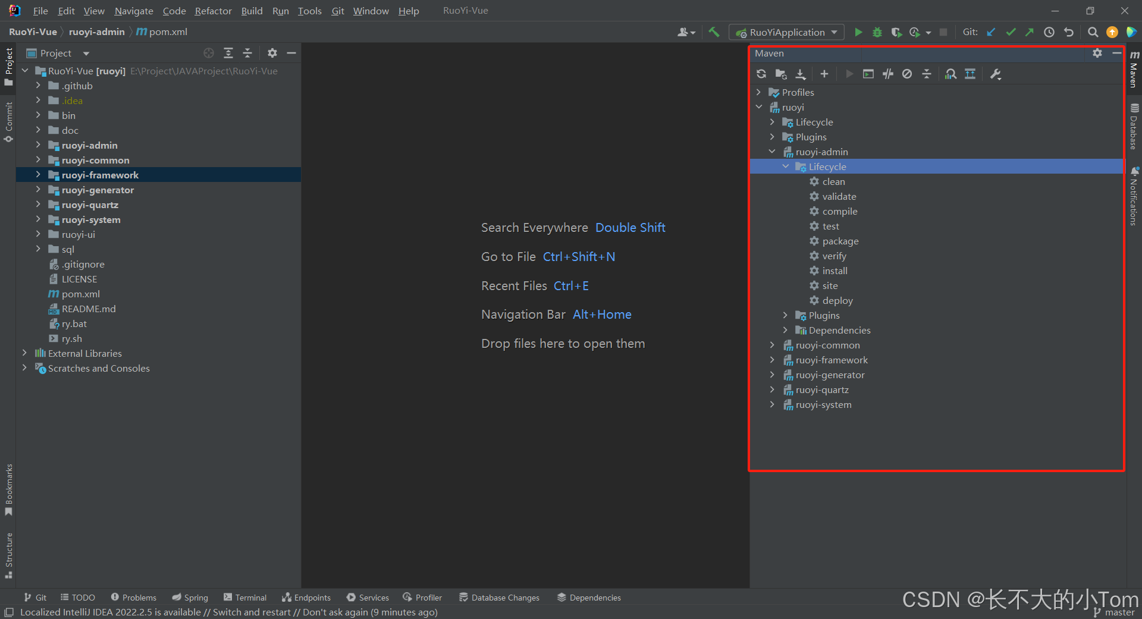The width and height of the screenshot is (1142, 619).
Task: Expand the ruoyi-framework folder in Project
Action: [x=38, y=175]
